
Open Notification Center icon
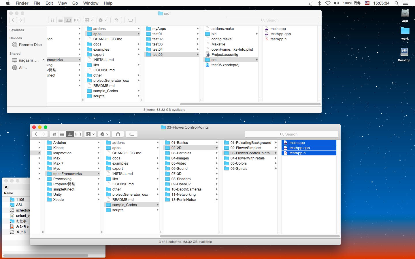point(406,3)
